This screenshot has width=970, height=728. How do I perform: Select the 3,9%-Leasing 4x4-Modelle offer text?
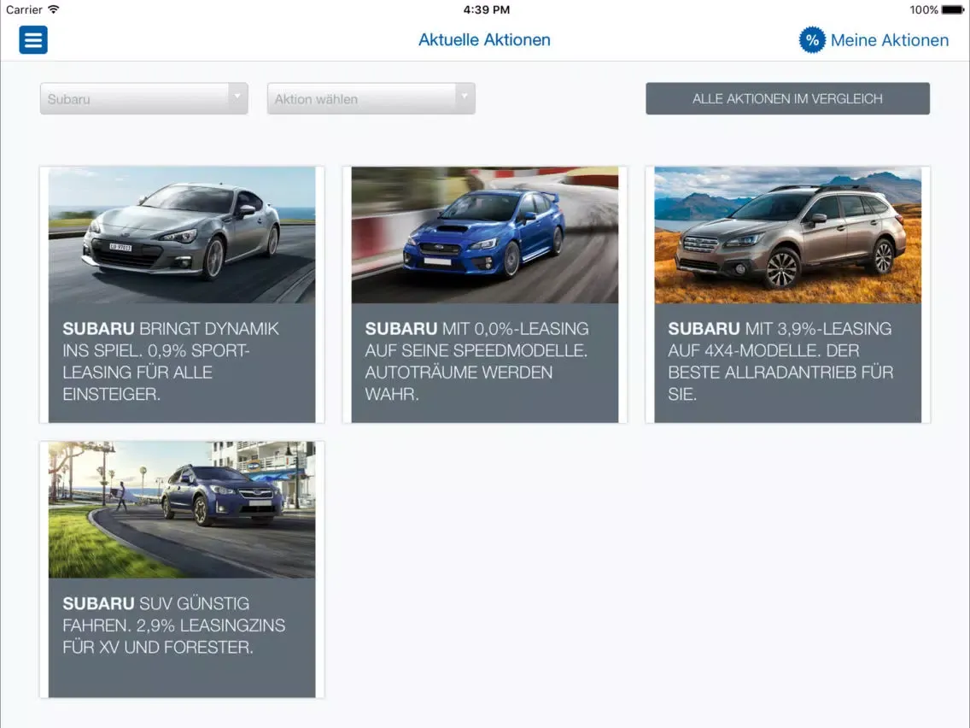780,361
